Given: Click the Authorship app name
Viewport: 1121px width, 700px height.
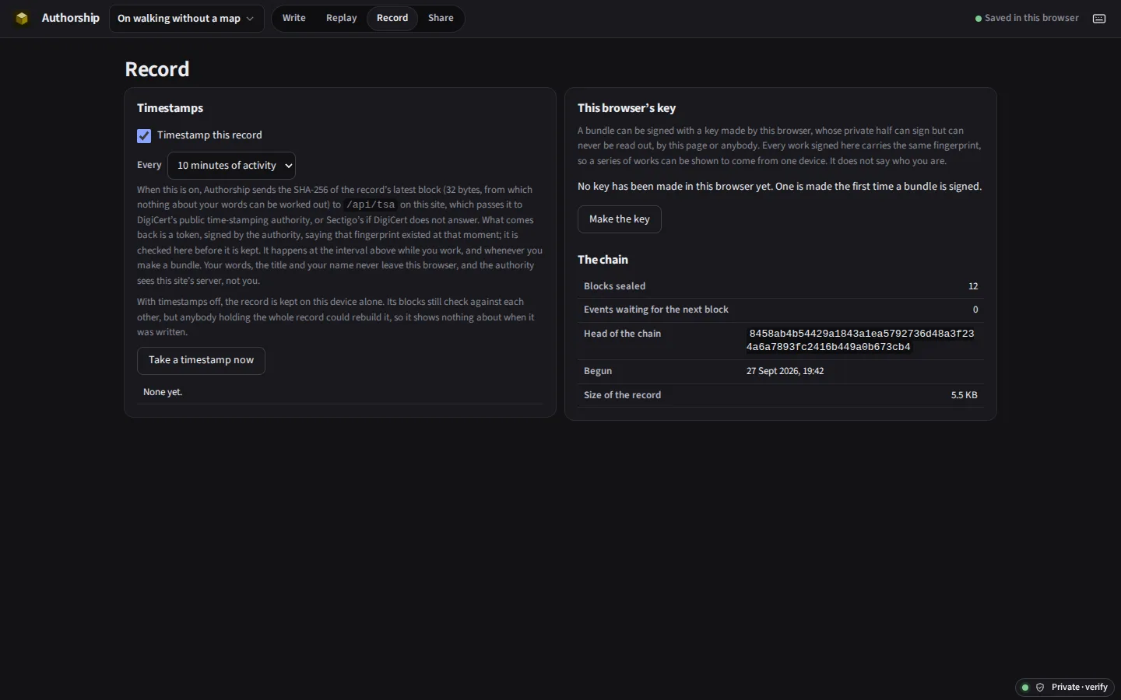Looking at the screenshot, I should [x=71, y=18].
